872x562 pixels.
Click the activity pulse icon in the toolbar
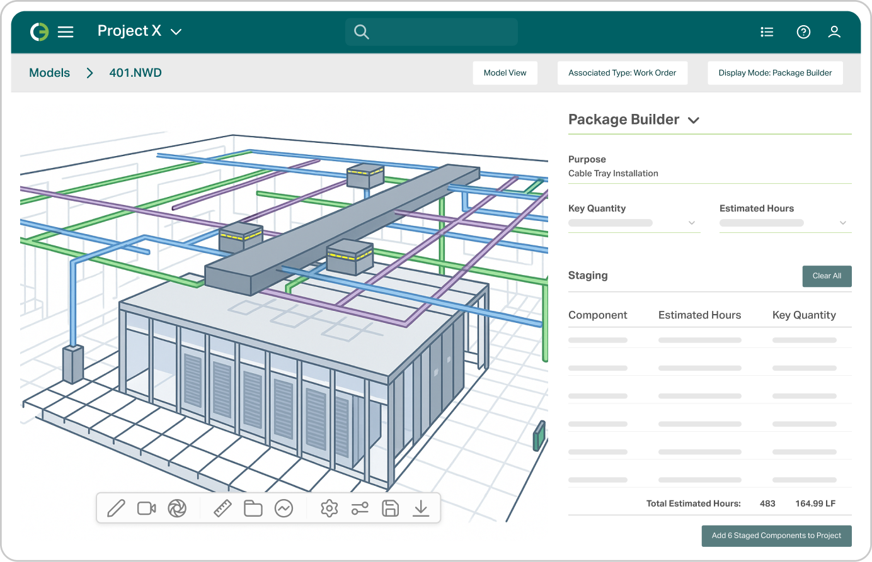(x=284, y=508)
